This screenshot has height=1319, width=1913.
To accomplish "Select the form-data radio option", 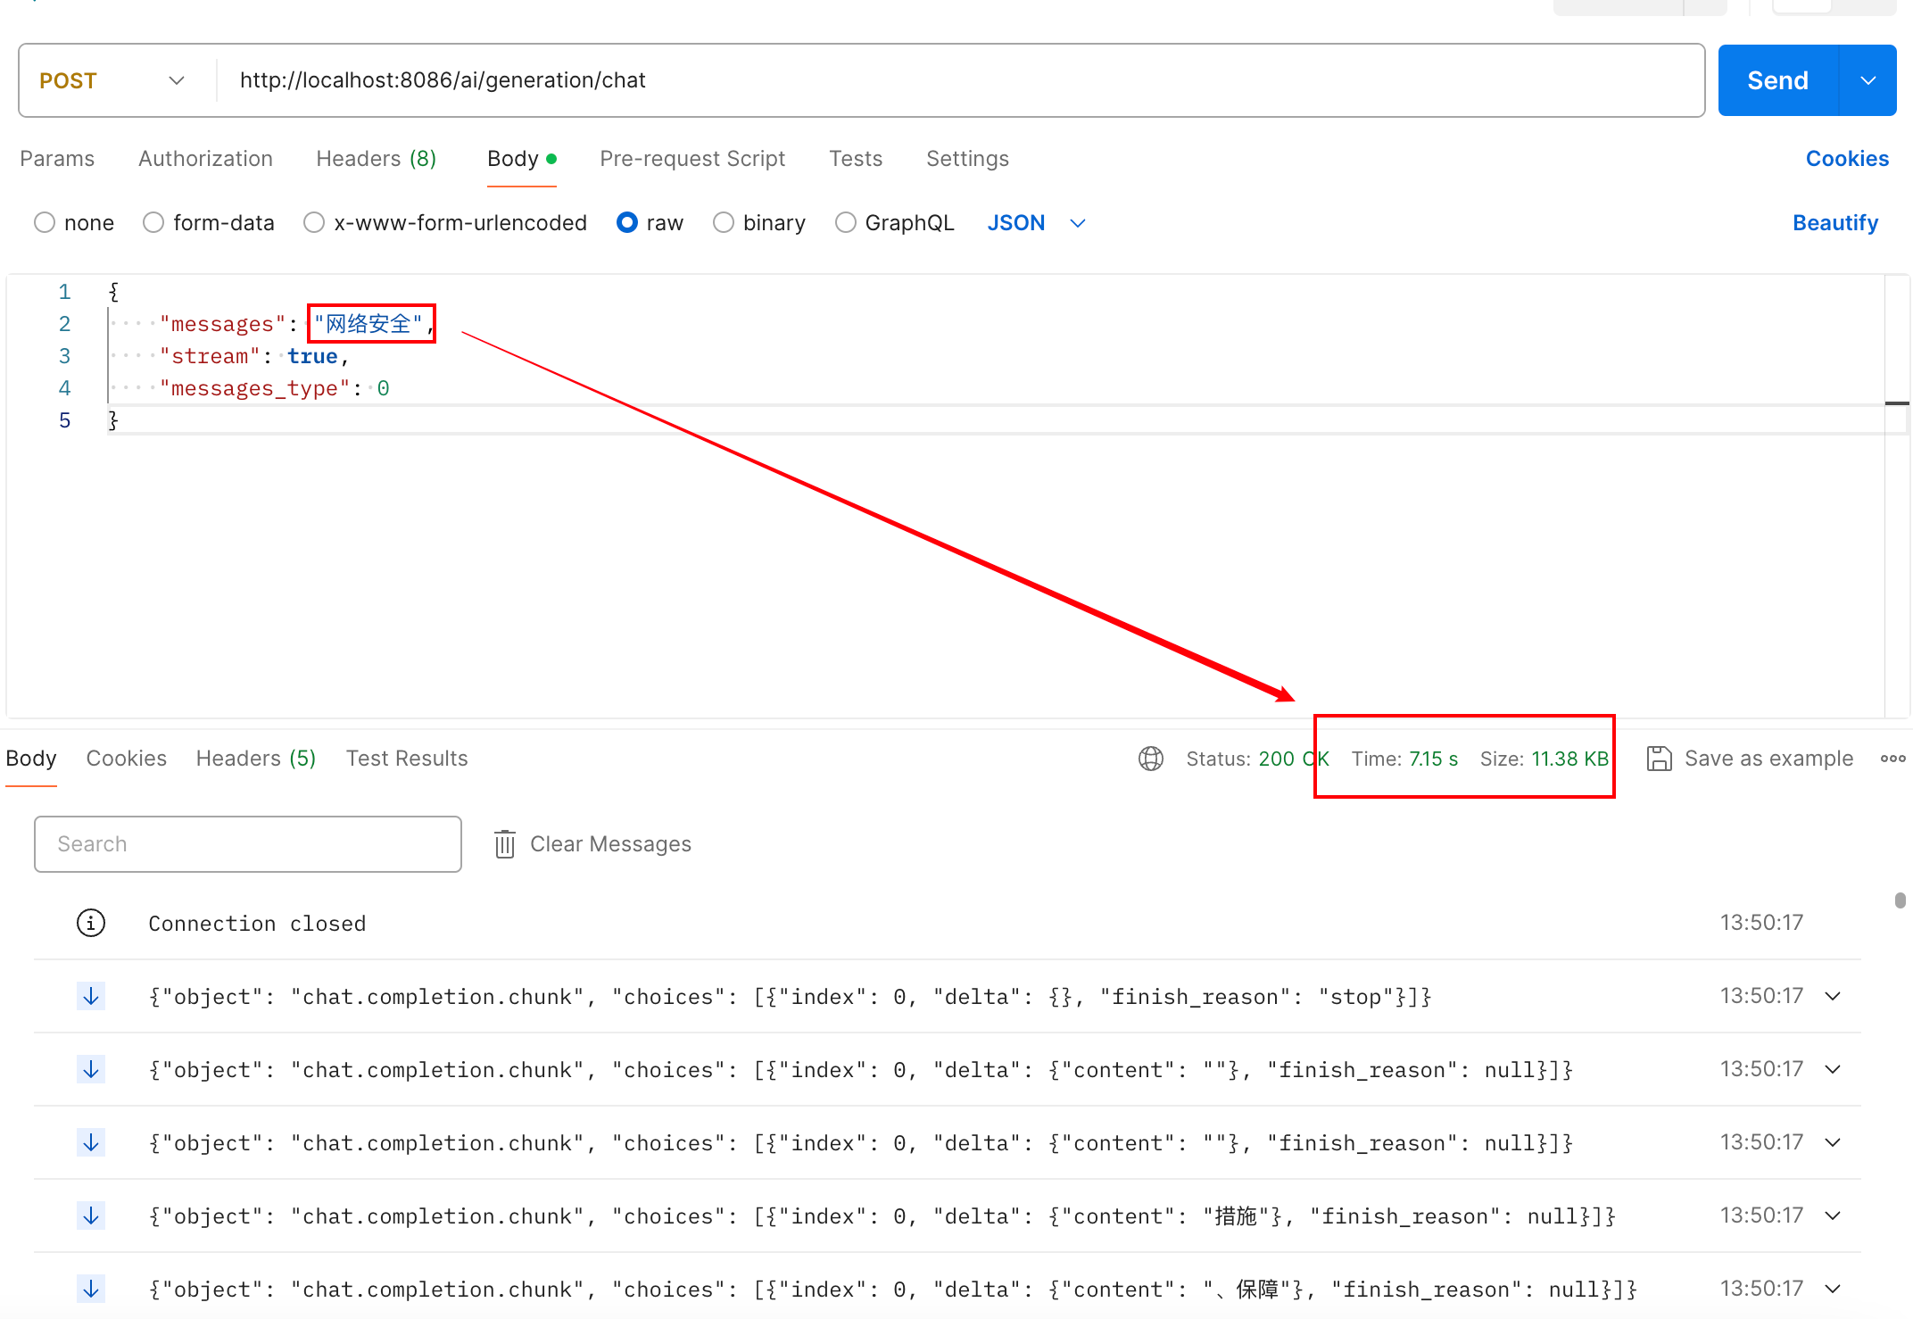I will tap(153, 222).
